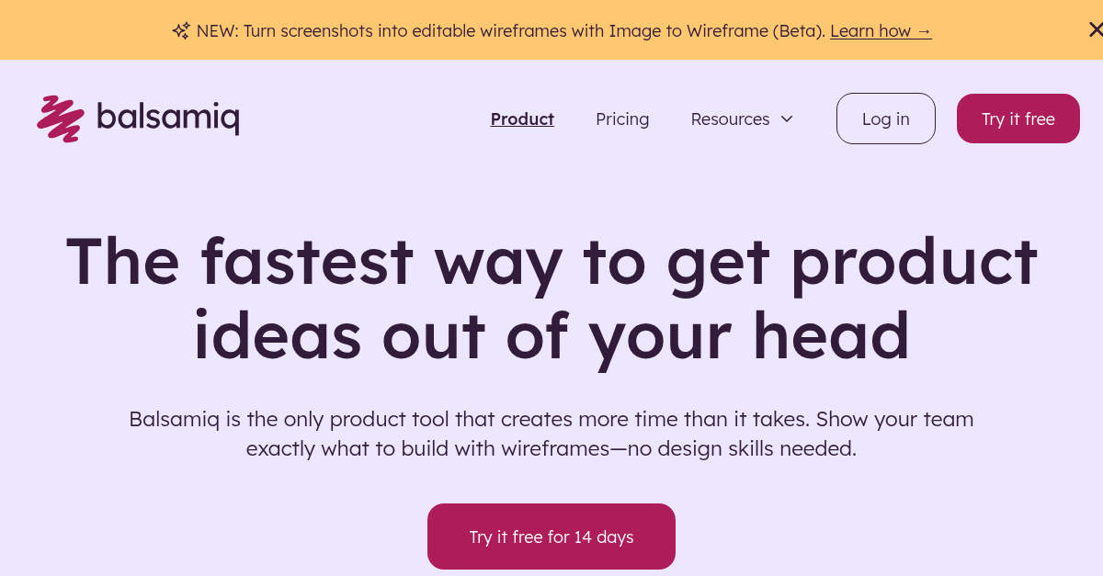Click the Image to Wireframe (Beta) text
The width and height of the screenshot is (1103, 576).
[717, 30]
